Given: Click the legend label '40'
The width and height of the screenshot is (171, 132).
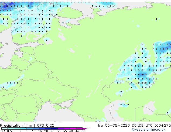Looking at the screenshot, I should (71, 131).
